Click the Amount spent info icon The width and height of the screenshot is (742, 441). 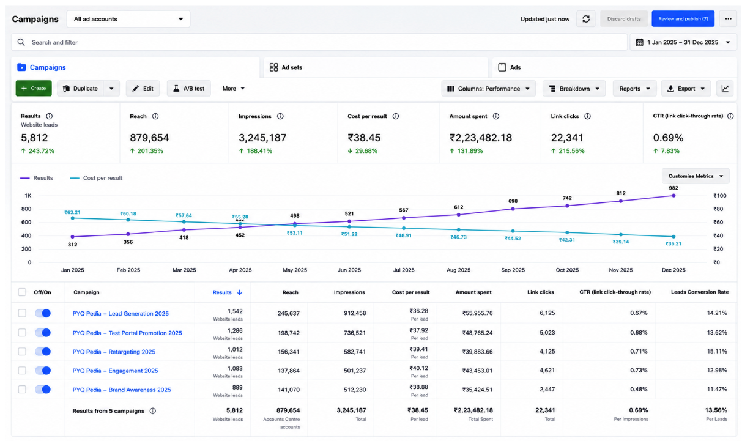tap(496, 116)
